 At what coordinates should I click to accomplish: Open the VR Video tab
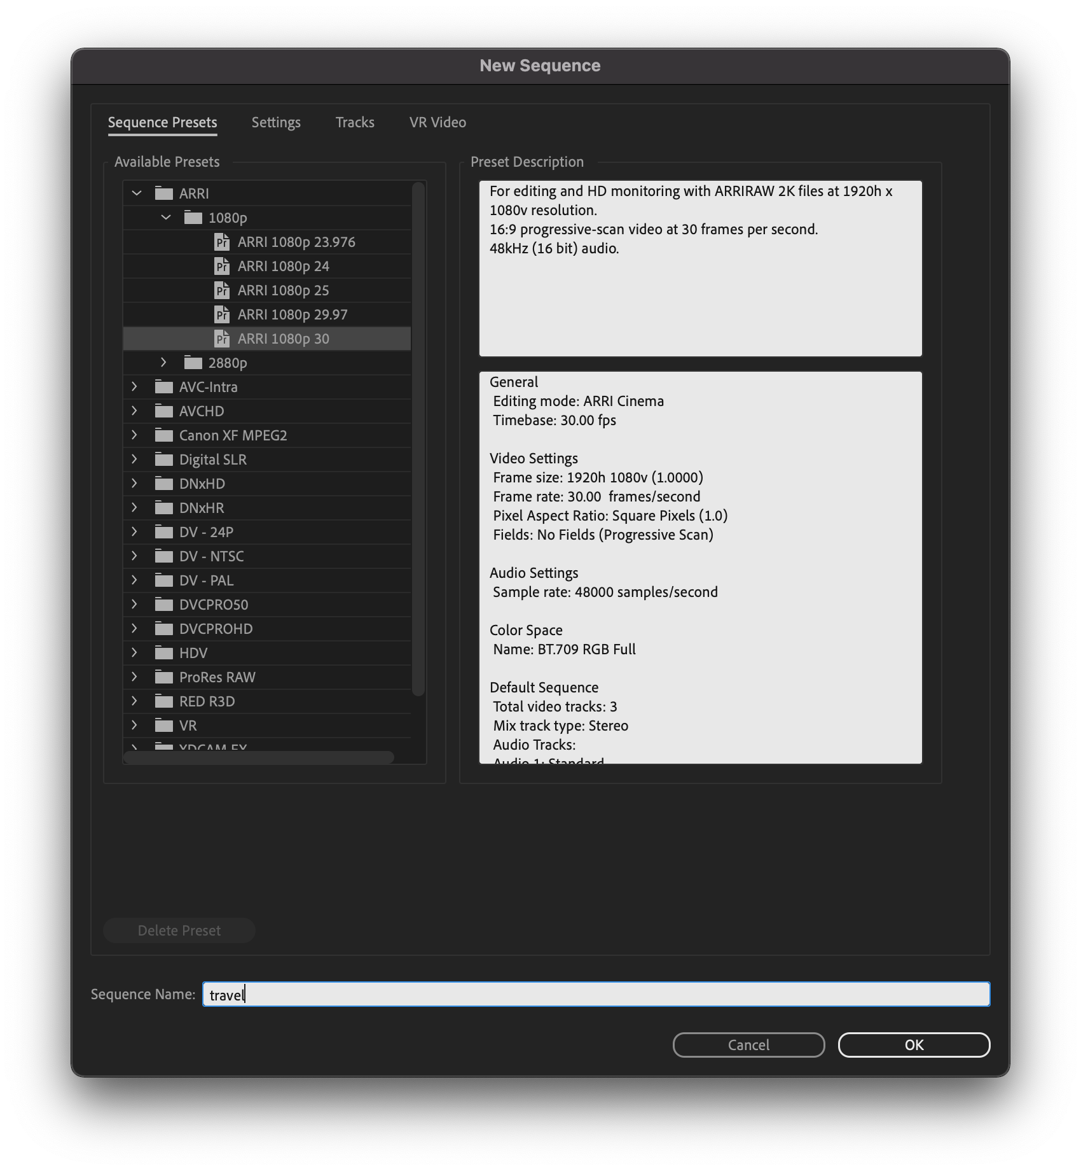click(437, 122)
